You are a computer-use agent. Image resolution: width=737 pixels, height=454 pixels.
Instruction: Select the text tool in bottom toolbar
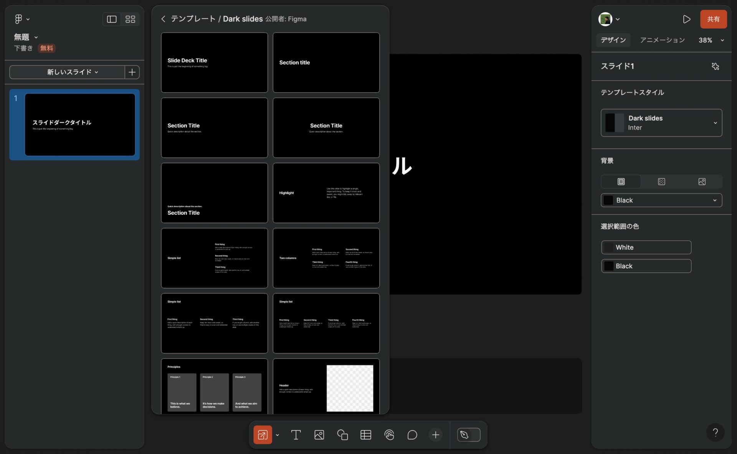[295, 434]
